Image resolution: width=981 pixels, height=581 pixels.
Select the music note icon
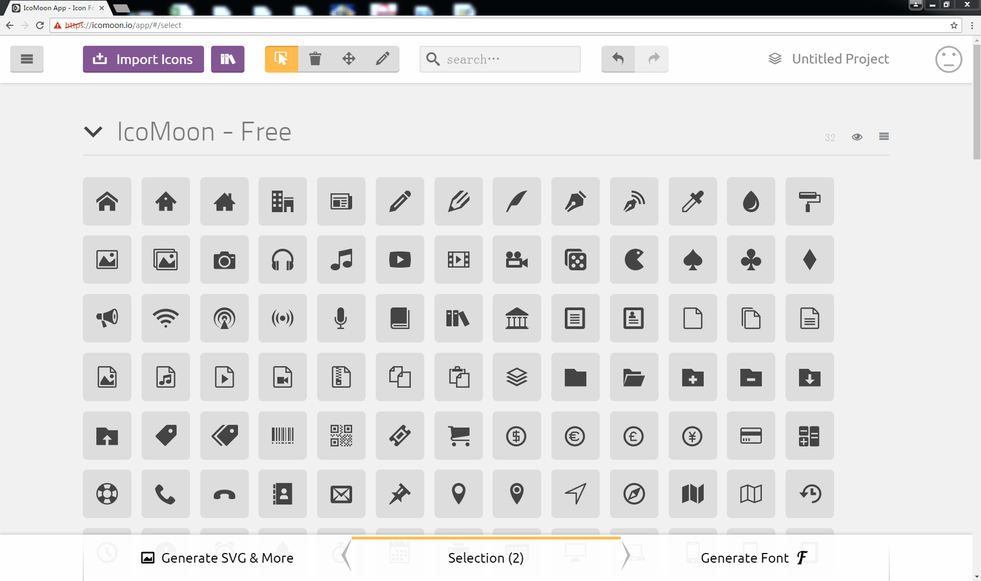click(341, 260)
